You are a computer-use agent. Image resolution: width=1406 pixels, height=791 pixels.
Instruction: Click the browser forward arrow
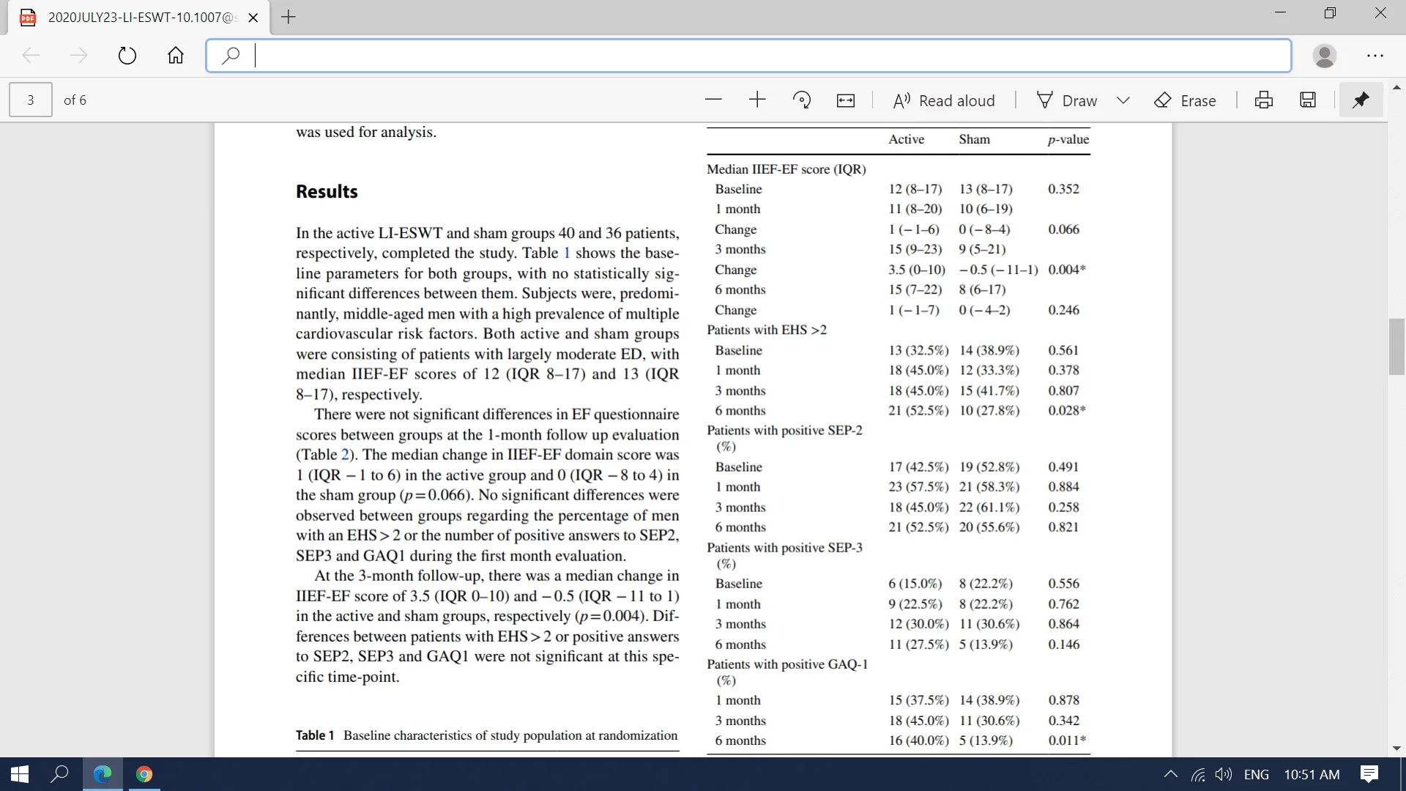78,56
